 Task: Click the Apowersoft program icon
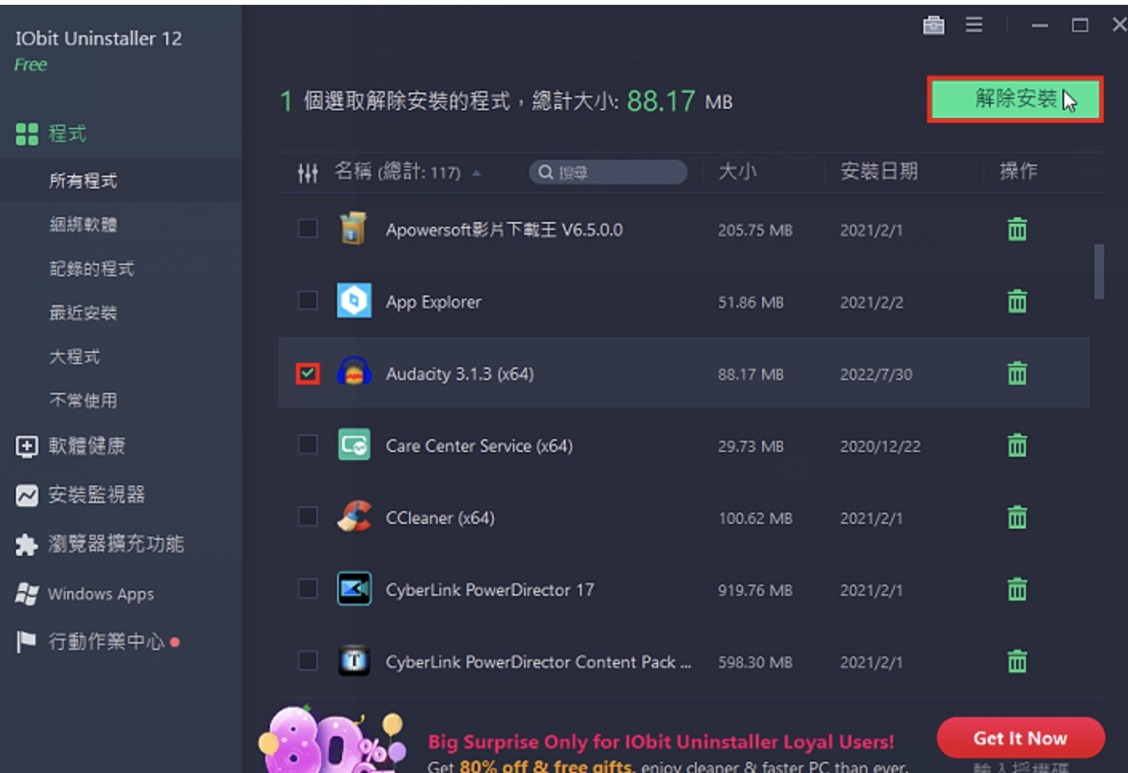coord(354,228)
